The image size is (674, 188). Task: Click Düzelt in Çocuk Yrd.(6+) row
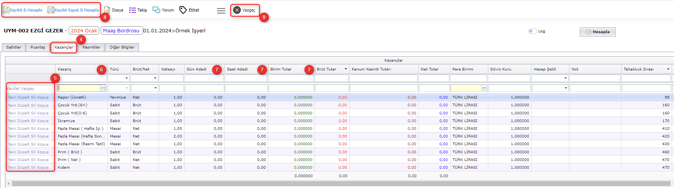[x=24, y=106]
